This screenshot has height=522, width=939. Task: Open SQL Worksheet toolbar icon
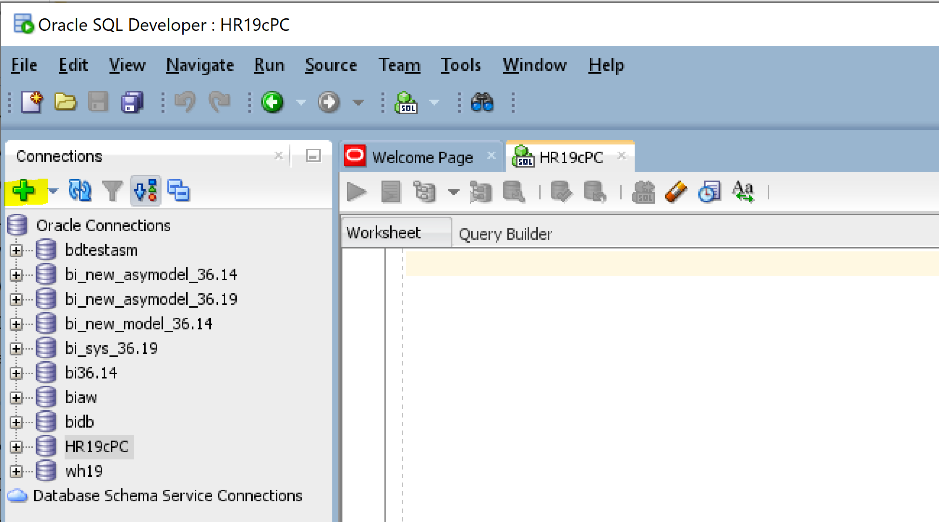click(x=406, y=102)
